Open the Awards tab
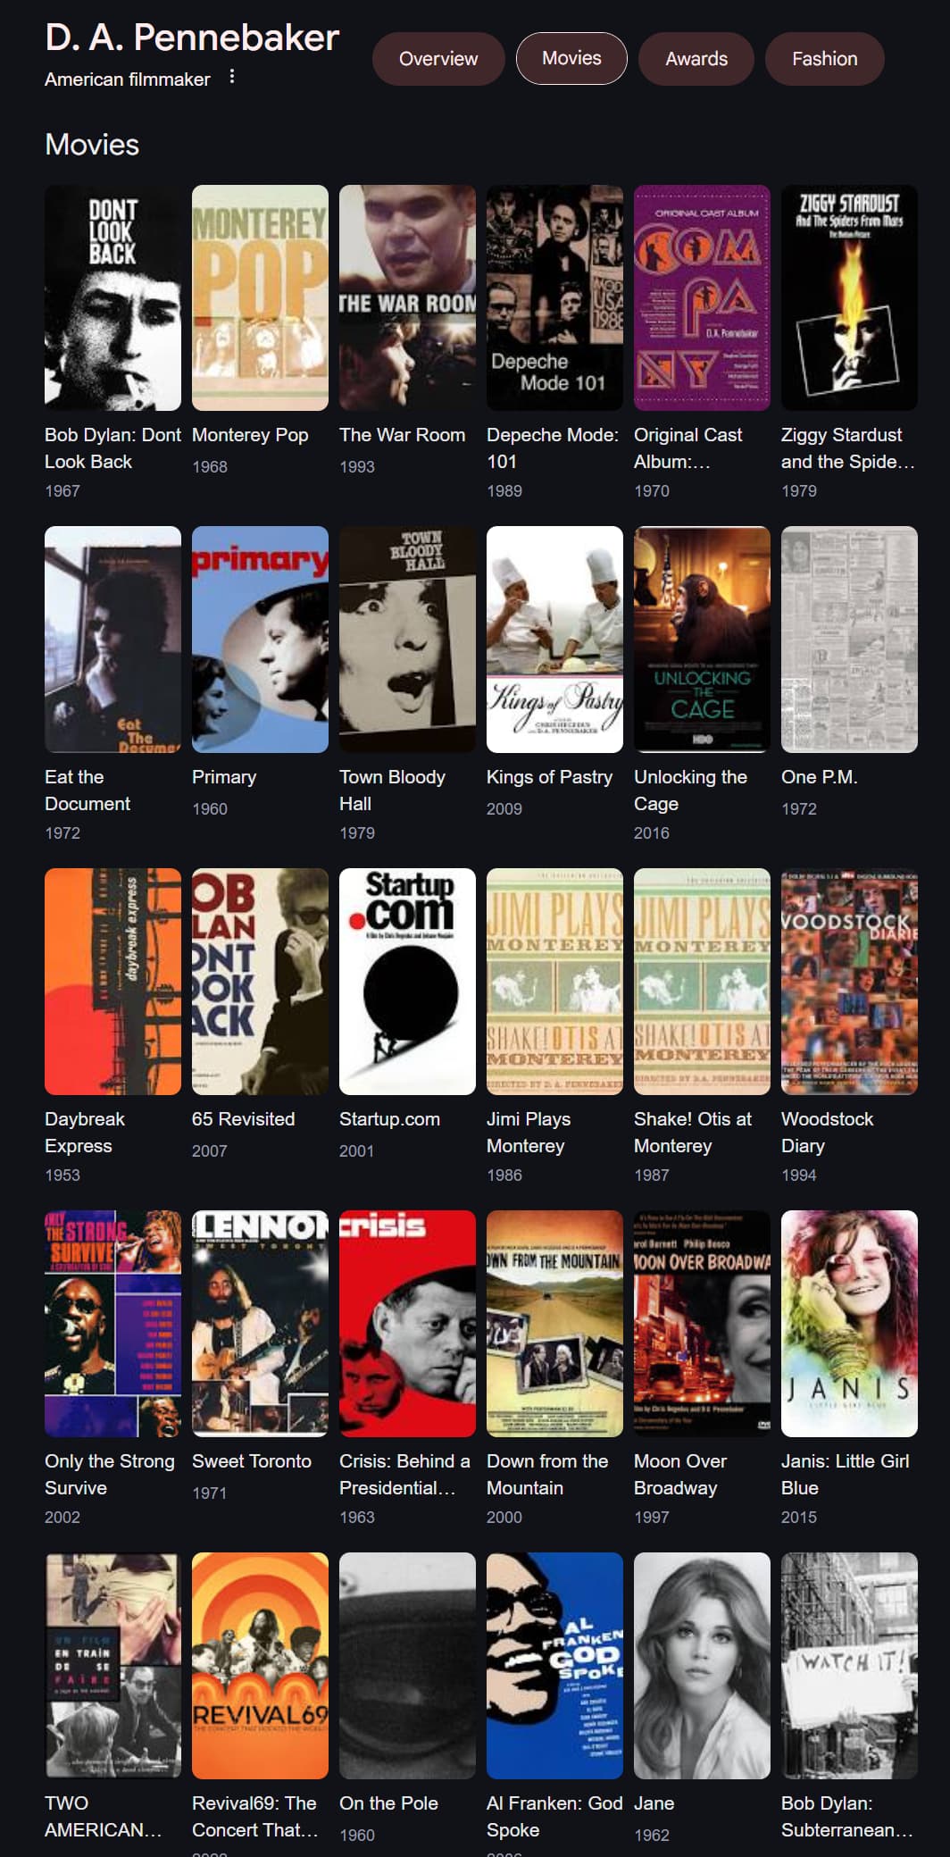Screen dimensions: 950x1857 click(696, 59)
